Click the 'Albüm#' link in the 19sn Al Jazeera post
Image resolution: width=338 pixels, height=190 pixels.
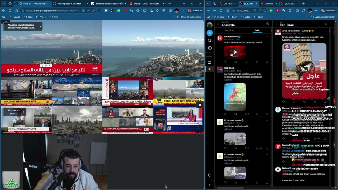[228, 129]
